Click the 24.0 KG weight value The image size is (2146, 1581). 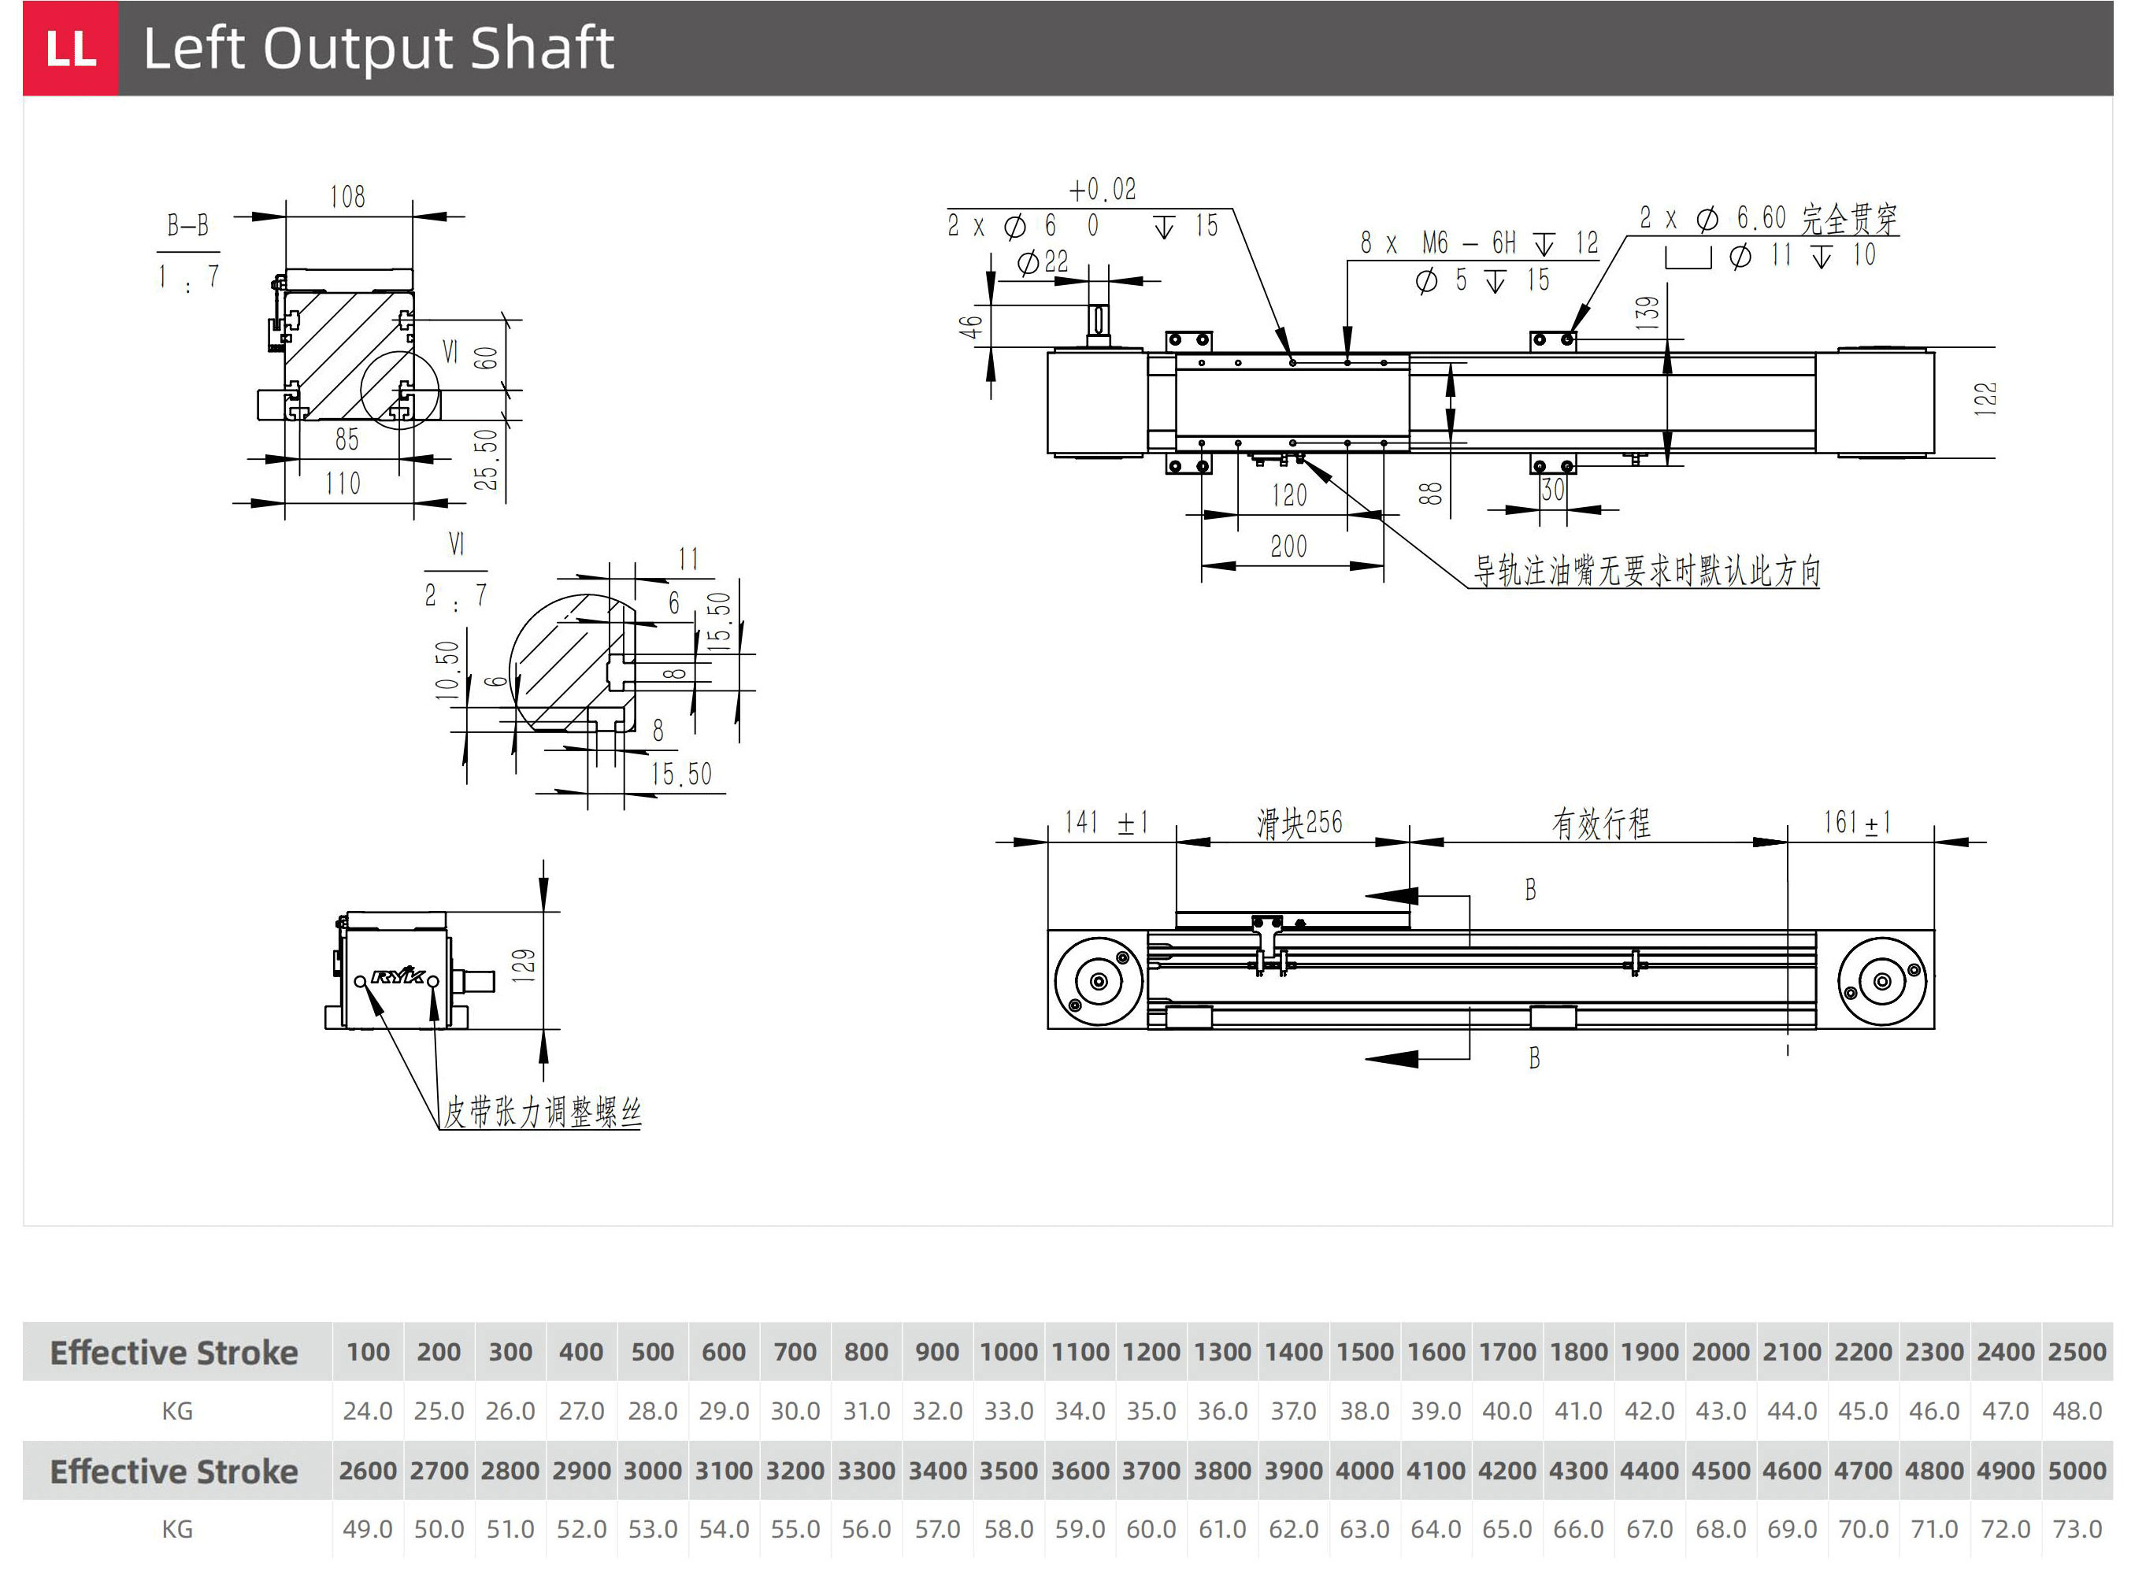tap(368, 1411)
